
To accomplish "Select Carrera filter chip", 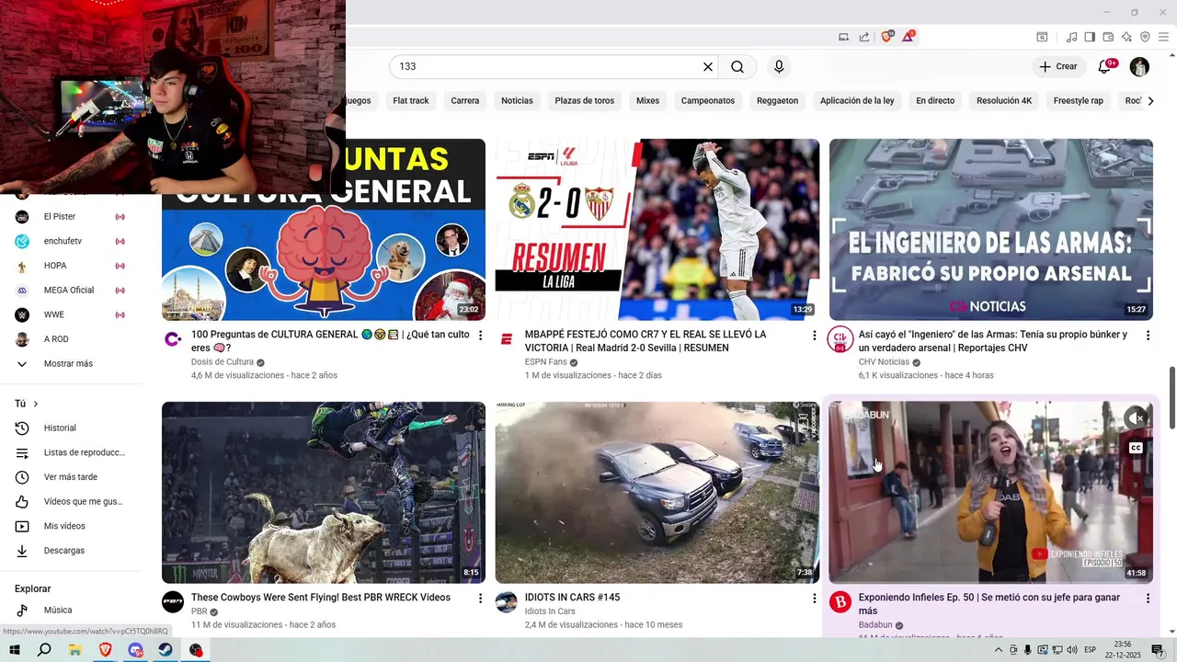I will tap(465, 101).
